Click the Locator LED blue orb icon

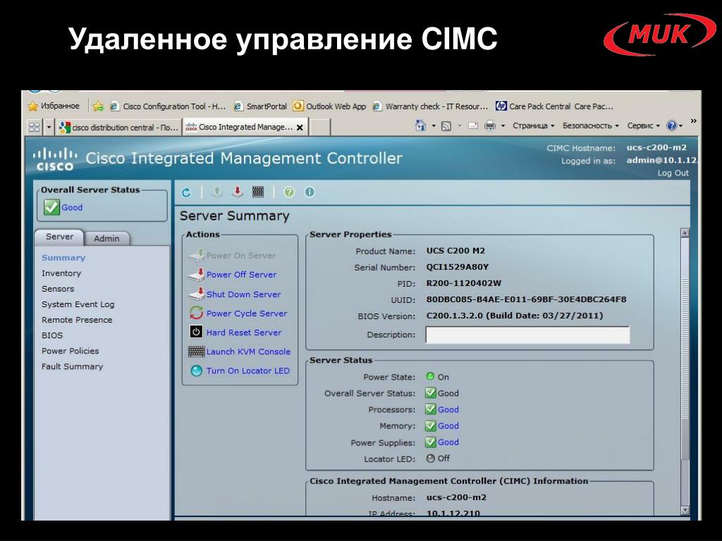(196, 371)
